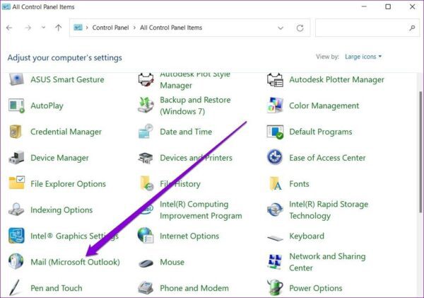Click the Indexing Options icon

tap(16, 210)
